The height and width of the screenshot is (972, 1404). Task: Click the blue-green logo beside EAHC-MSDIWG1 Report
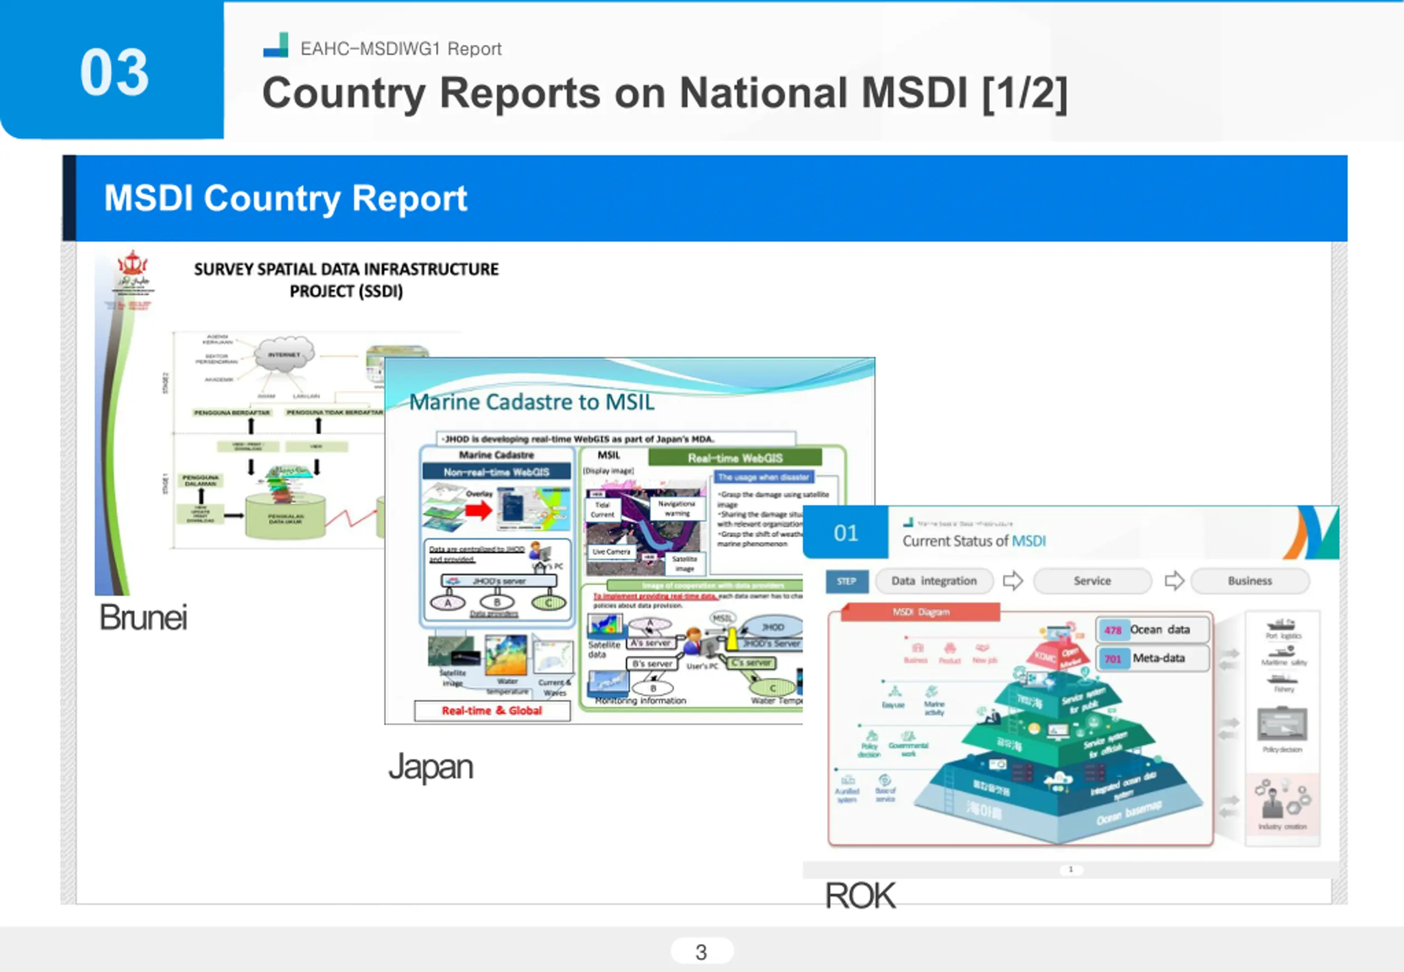[x=275, y=45]
